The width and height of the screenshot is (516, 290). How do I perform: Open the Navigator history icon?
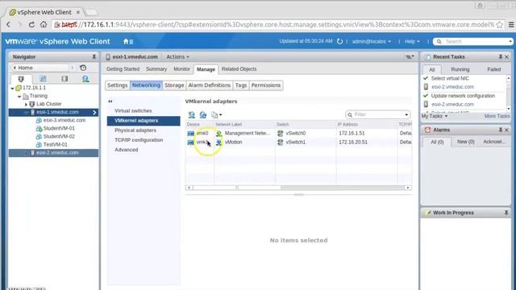(83, 68)
